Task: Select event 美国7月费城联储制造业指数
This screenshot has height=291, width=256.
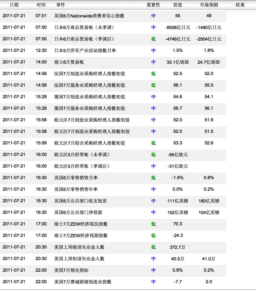Action: point(83,282)
